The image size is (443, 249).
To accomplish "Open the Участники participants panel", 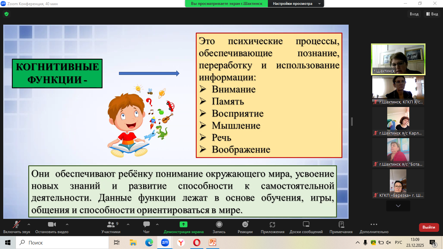I will [x=111, y=225].
